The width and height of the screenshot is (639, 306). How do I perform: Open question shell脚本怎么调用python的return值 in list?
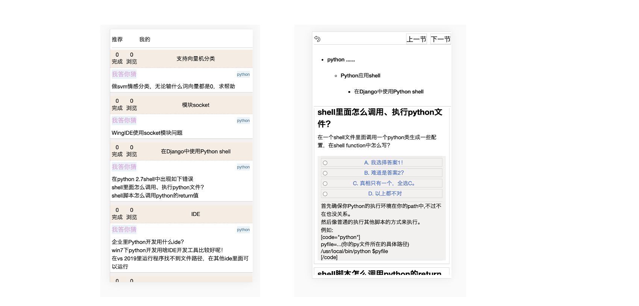(x=155, y=196)
